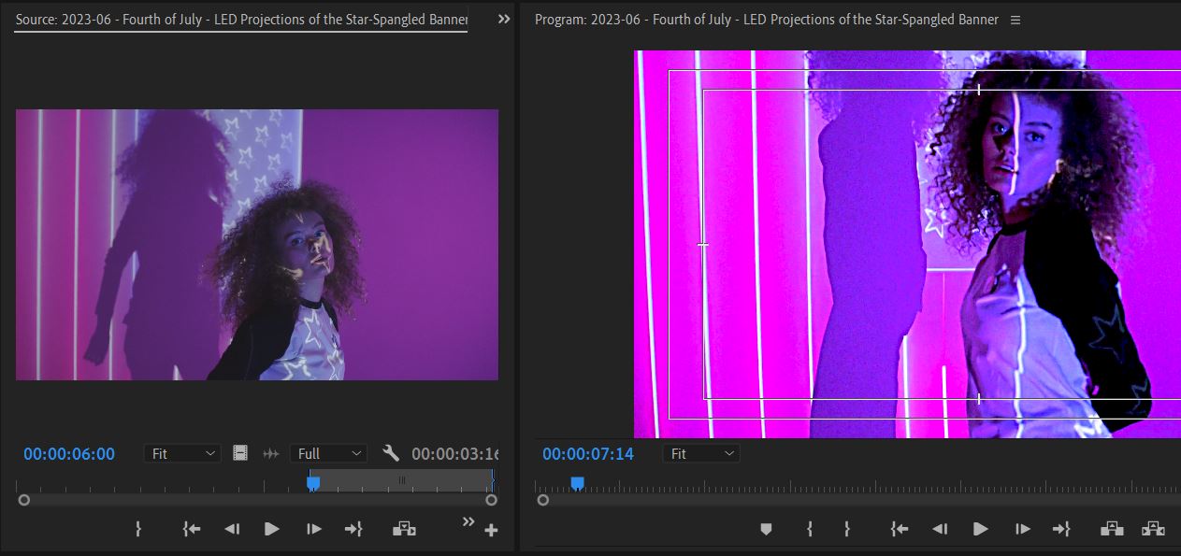Go to Out point in Program monitor

pyautogui.click(x=1061, y=529)
